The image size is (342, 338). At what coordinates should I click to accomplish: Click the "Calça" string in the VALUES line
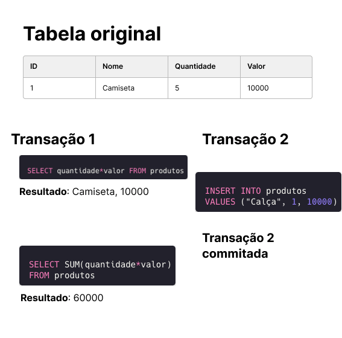pos(263,202)
